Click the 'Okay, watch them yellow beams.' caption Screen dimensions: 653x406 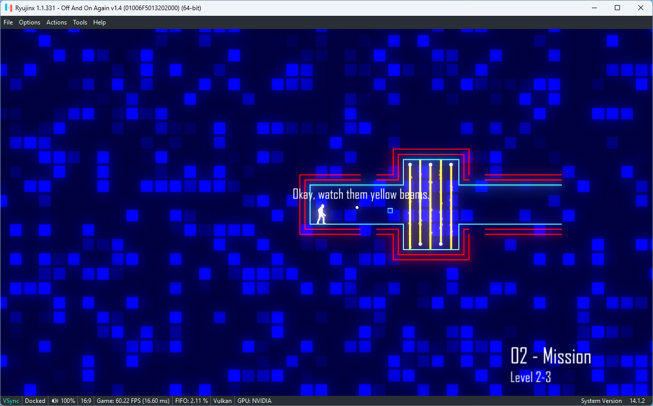click(361, 194)
